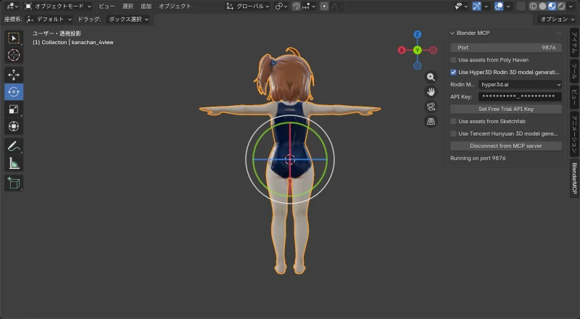This screenshot has height=319, width=580.
Task: Click the Port 9876 value field
Action: click(x=505, y=48)
